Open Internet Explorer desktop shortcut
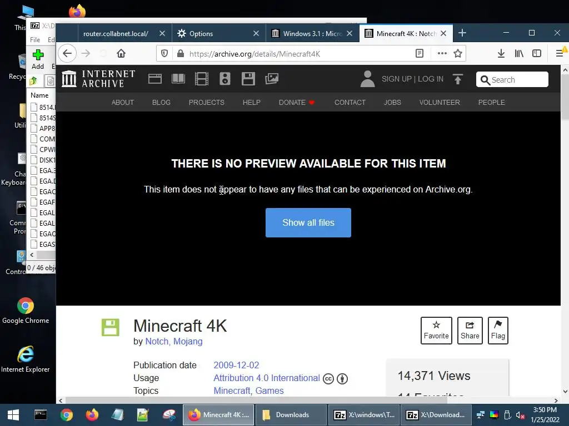Screen dimensions: 569x426 pos(26,359)
